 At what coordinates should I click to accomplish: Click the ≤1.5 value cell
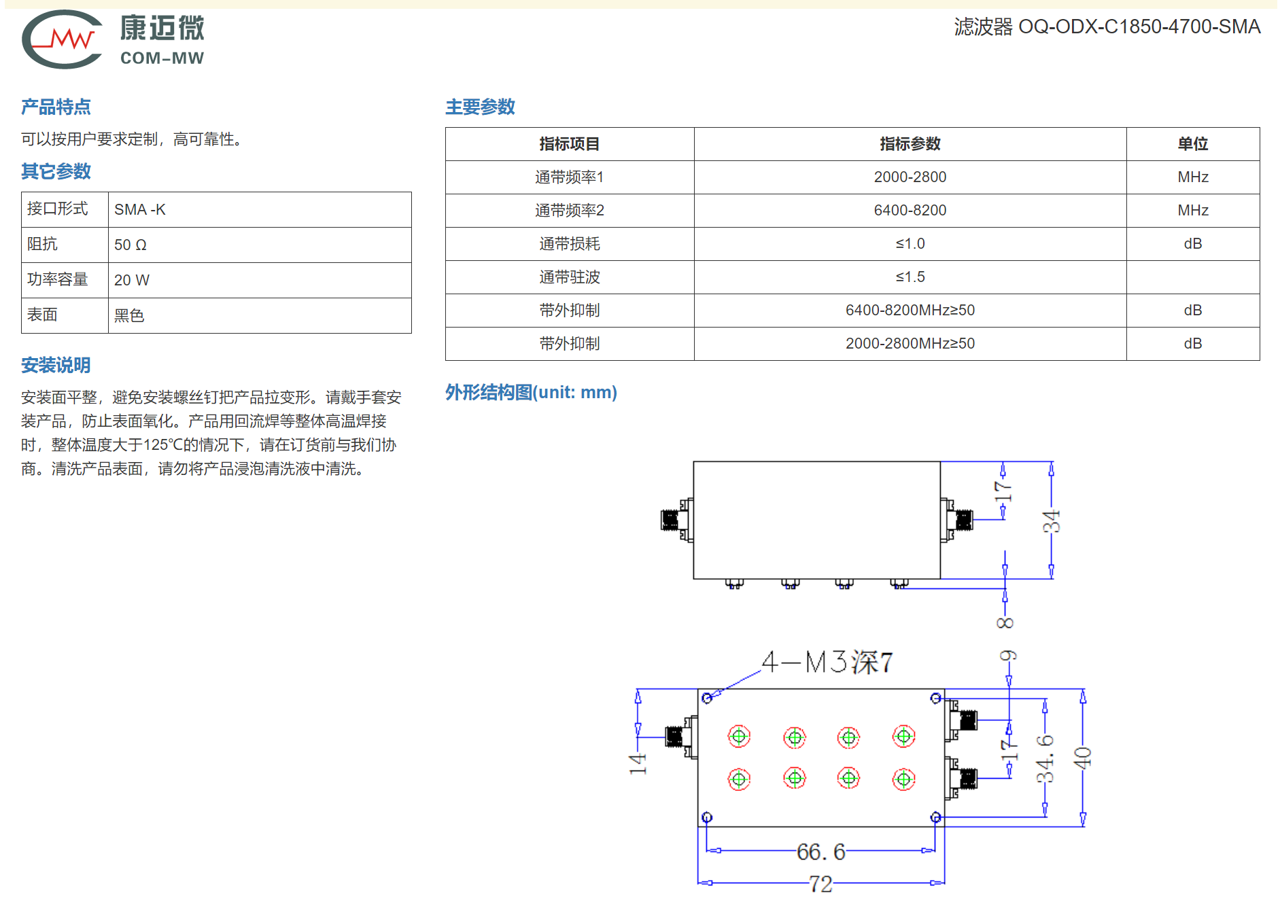pyautogui.click(x=910, y=277)
